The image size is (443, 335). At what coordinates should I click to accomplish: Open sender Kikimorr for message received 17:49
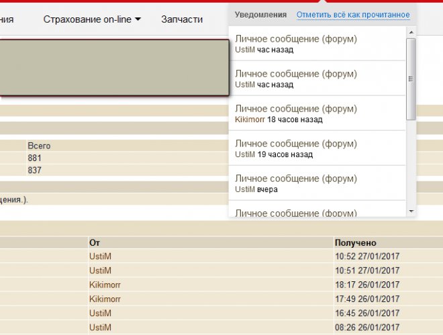(x=105, y=299)
